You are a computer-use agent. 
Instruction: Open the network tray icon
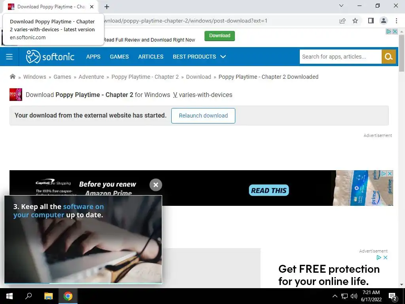click(x=344, y=296)
